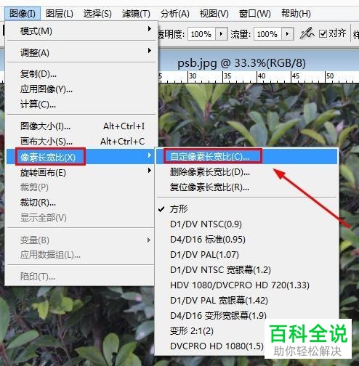Click 复位像素长宽比(R)... option
This screenshot has width=359, height=366.
[246, 187]
